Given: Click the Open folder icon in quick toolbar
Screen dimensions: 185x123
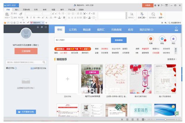Looking at the screenshot, I should tap(5, 23).
